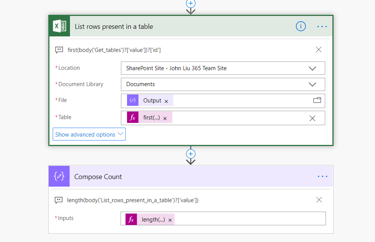Click the Compose Count action icon
This screenshot has height=242, width=375.
pos(59,177)
